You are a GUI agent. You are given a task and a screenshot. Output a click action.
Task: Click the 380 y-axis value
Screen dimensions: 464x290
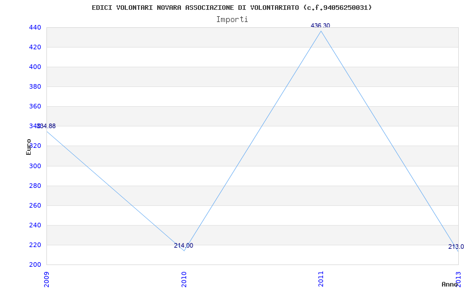(35, 86)
